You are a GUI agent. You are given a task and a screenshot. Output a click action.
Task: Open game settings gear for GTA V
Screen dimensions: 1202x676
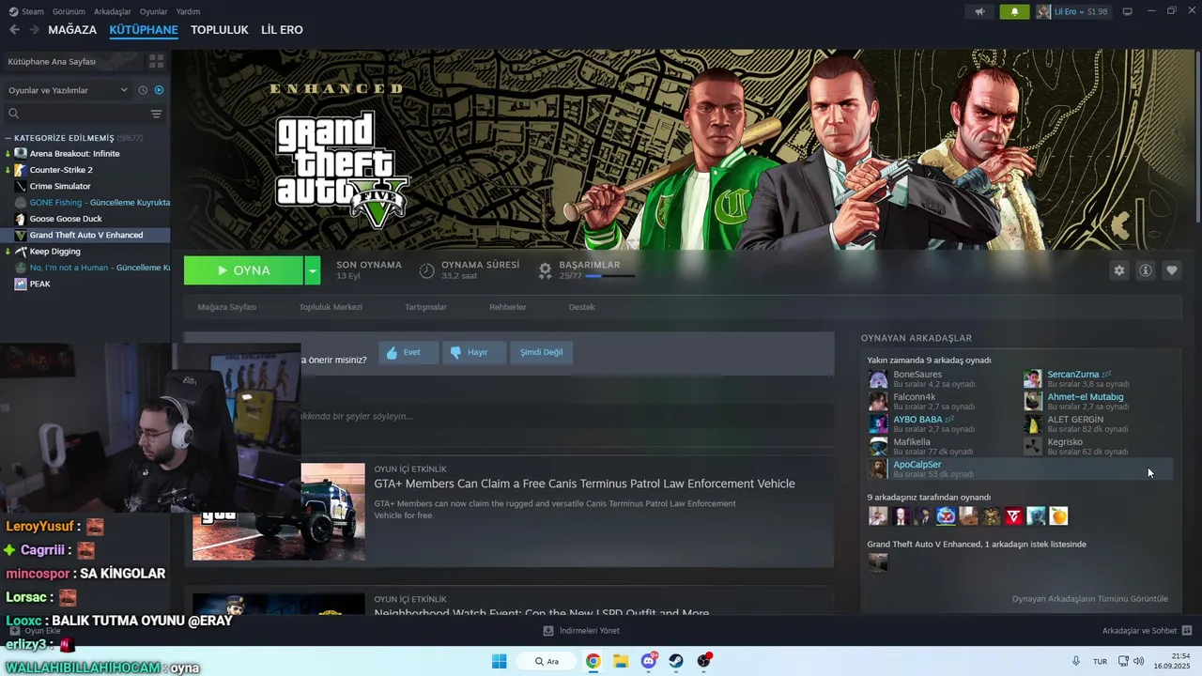(1118, 270)
